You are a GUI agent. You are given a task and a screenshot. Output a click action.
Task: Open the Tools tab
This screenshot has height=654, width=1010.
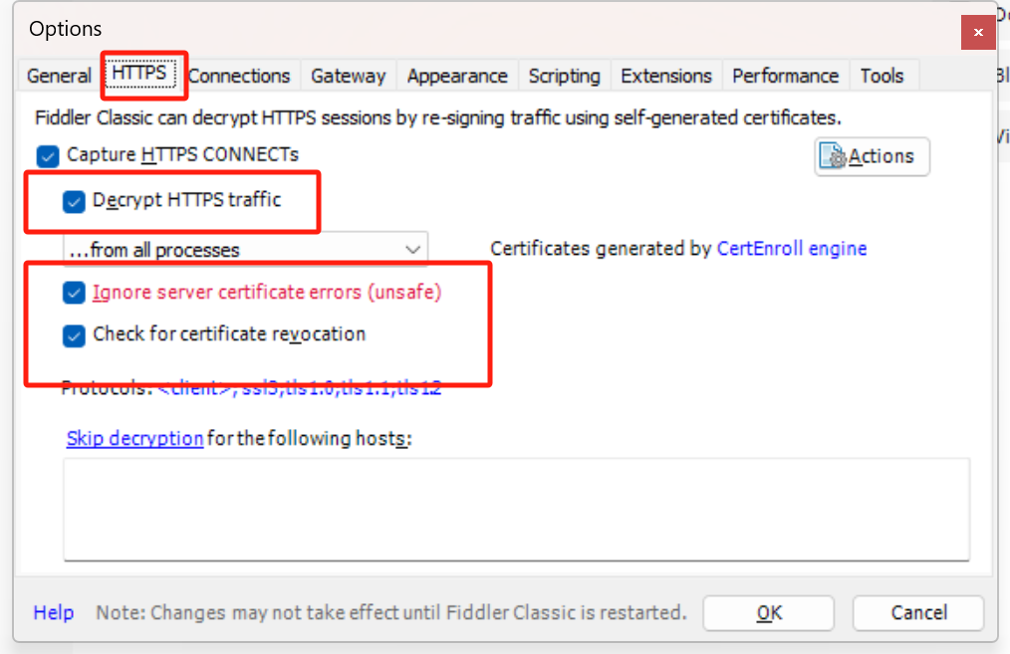(882, 76)
